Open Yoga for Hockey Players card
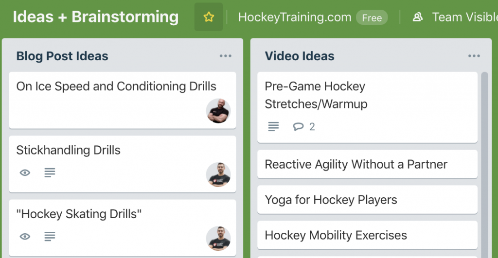The width and height of the screenshot is (498, 258). [368, 200]
